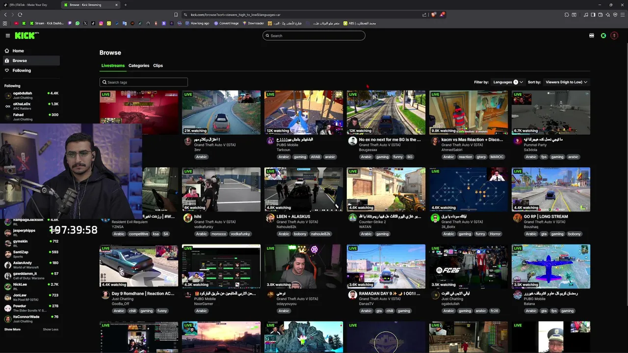628x353 pixels.
Task: Click the green K coin icon in the header
Action: point(603,35)
